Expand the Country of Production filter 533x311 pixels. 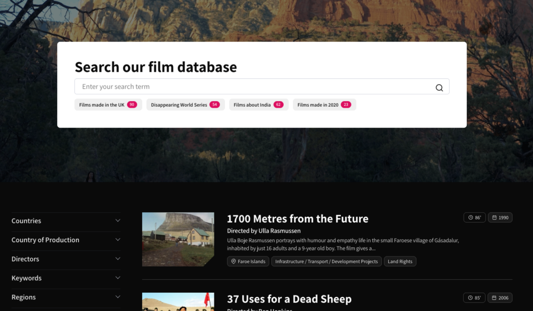click(x=66, y=240)
